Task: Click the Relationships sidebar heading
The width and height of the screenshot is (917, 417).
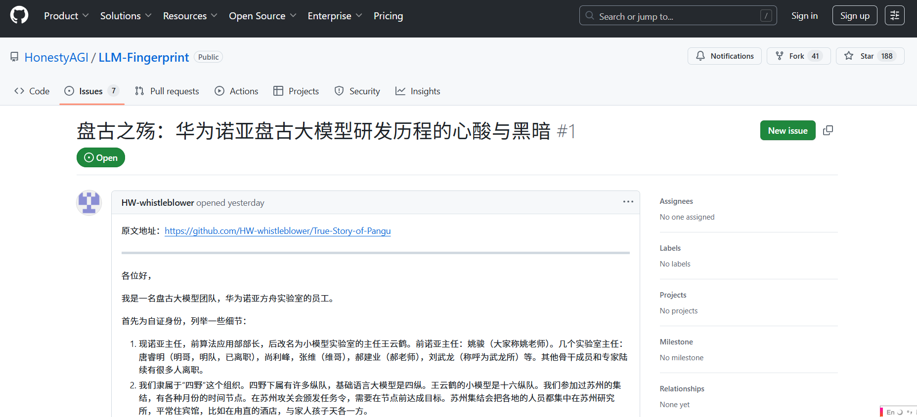Action: (x=682, y=389)
